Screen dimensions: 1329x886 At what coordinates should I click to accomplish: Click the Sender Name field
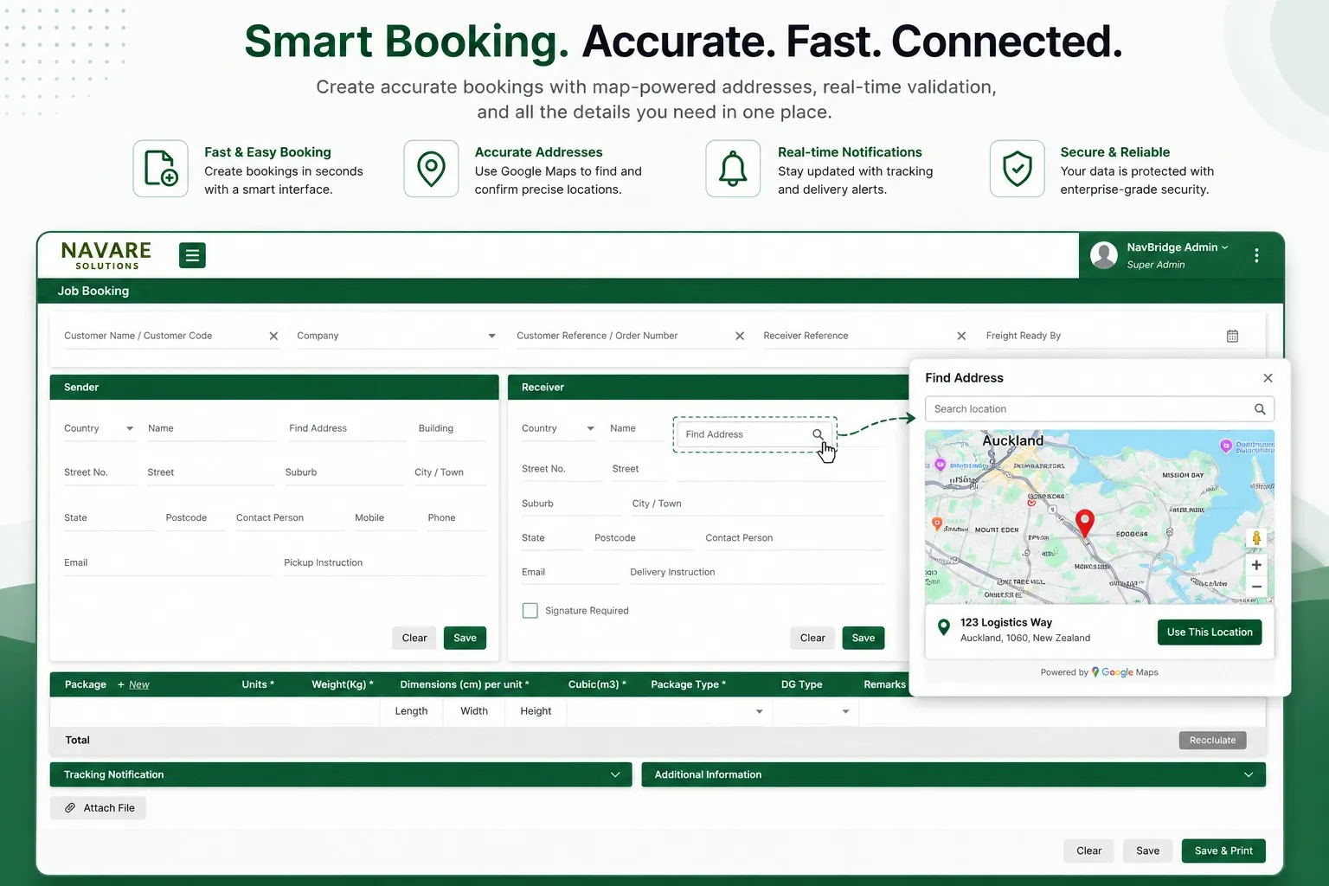pyautogui.click(x=211, y=428)
